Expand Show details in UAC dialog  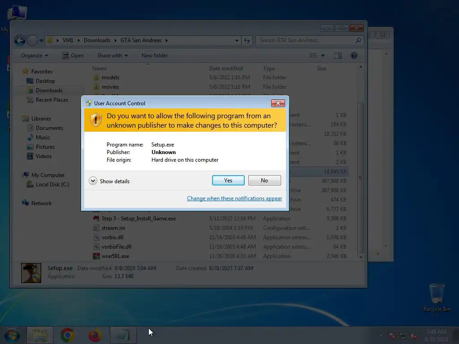(x=109, y=181)
